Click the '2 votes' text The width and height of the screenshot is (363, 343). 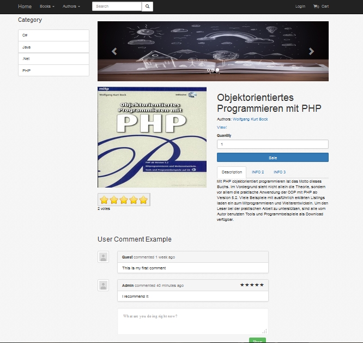click(x=104, y=208)
